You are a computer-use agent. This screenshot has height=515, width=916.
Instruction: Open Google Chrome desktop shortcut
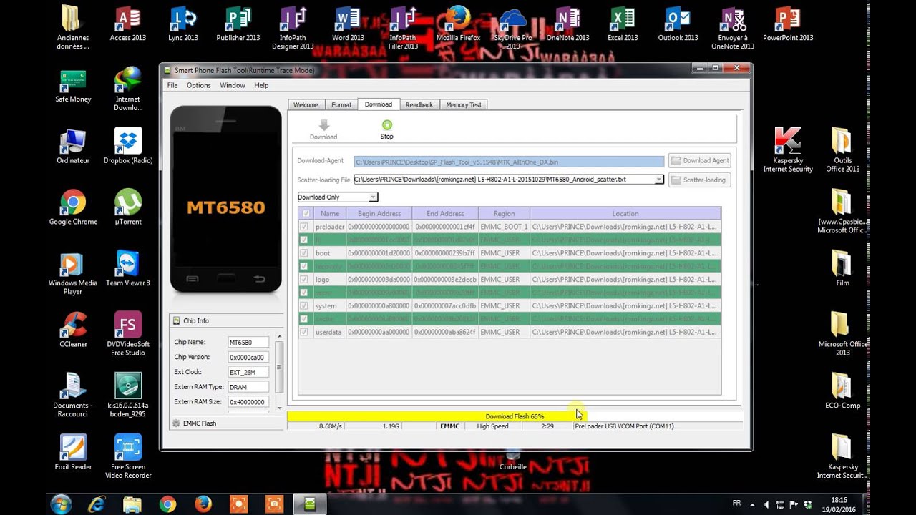(x=73, y=208)
